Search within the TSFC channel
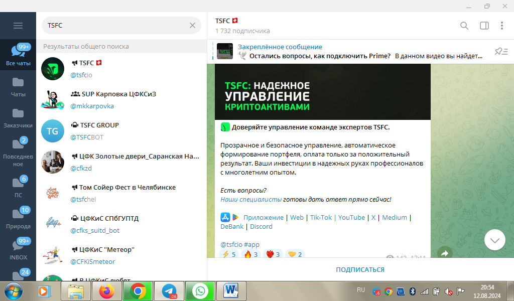 464,26
